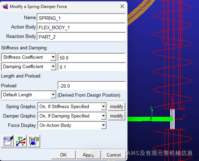Open the Spring Graphic options dropdown

pyautogui.click(x=104, y=106)
